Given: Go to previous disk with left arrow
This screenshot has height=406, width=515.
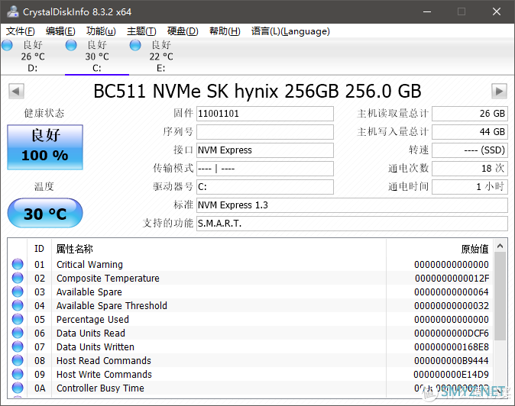Looking at the screenshot, I should [x=16, y=91].
